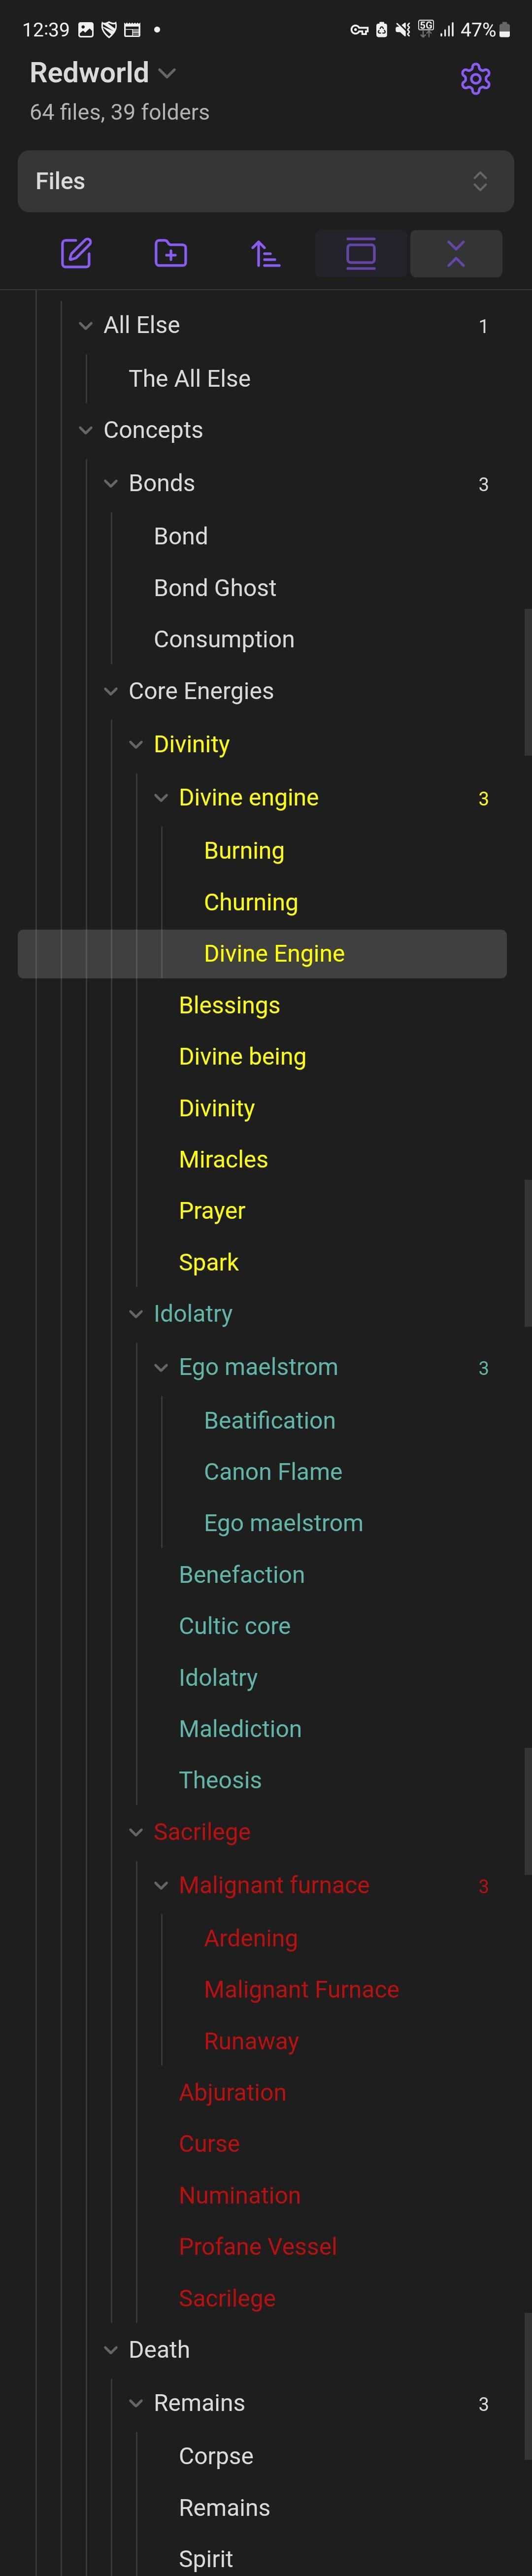Open the Theosis note
This screenshot has height=2576, width=532.
[220, 1780]
